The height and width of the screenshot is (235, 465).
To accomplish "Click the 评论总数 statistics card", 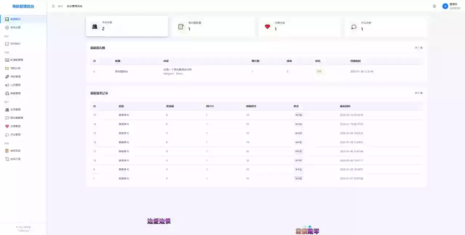I will 385,26.
